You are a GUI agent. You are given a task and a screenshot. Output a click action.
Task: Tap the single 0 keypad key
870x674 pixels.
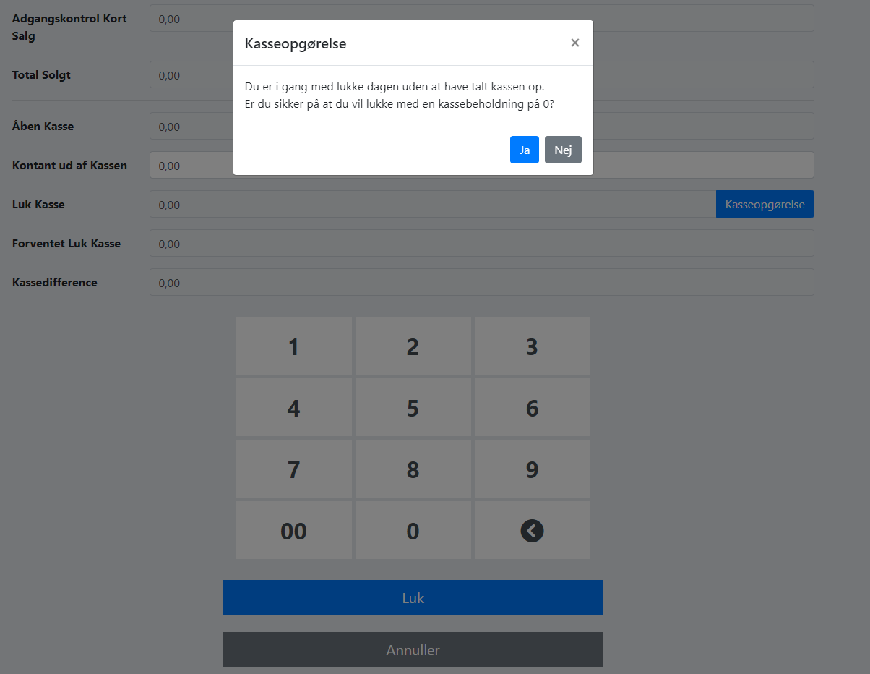(413, 531)
